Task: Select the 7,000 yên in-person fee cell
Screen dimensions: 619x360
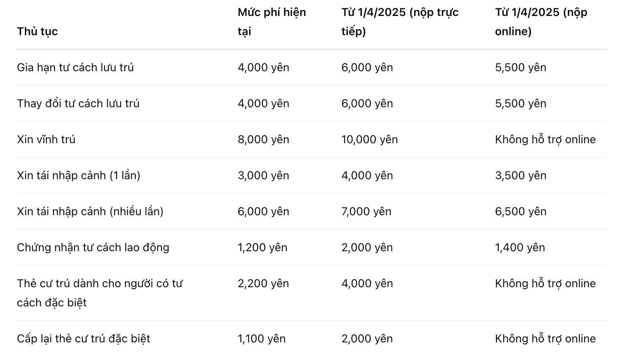Action: (x=366, y=211)
